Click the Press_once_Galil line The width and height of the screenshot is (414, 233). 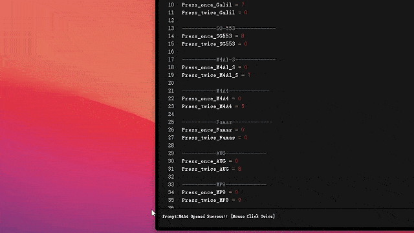coord(213,5)
